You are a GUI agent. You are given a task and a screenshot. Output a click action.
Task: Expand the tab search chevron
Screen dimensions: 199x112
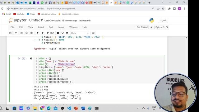pyautogui.click(x=163, y=2)
